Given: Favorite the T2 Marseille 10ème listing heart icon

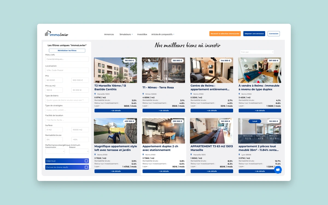Looking at the screenshot, I should (x=96, y=60).
